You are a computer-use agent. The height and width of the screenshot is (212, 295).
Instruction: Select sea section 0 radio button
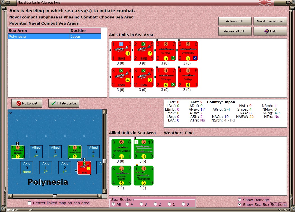[183, 204]
